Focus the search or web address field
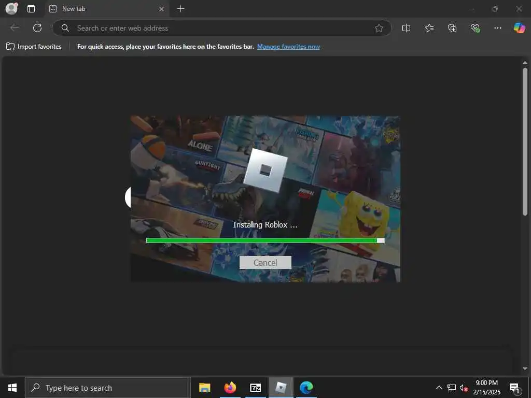This screenshot has width=531, height=398. point(222,28)
